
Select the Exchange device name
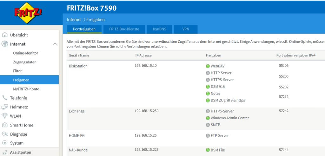(x=76, y=111)
